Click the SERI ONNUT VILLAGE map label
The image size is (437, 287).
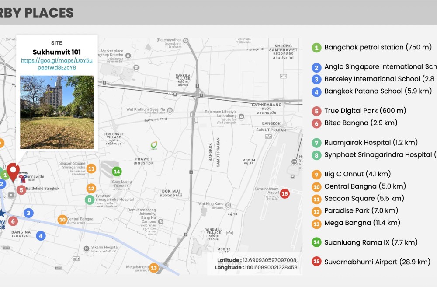(x=114, y=139)
